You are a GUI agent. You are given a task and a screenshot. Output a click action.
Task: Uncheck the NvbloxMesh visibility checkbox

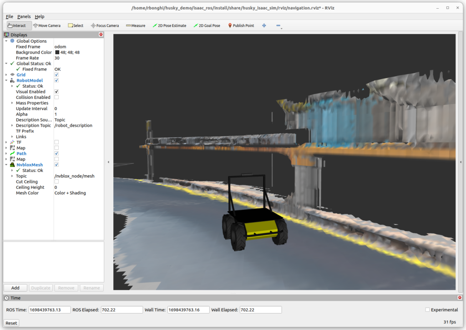tap(56, 164)
